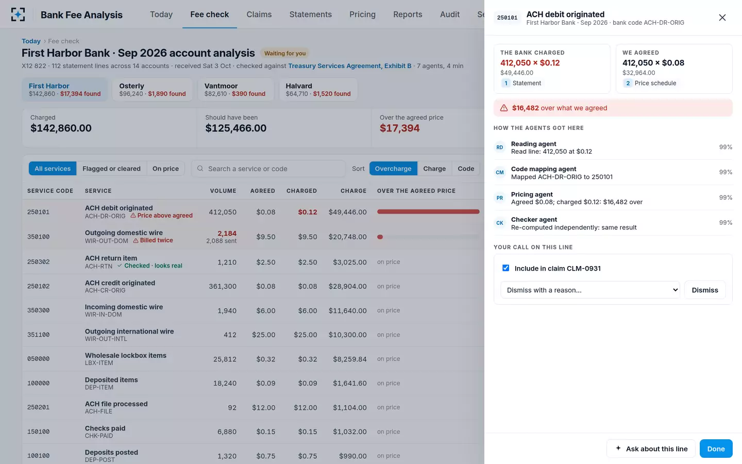742x464 pixels.
Task: Select the All services filter
Action: (x=53, y=169)
